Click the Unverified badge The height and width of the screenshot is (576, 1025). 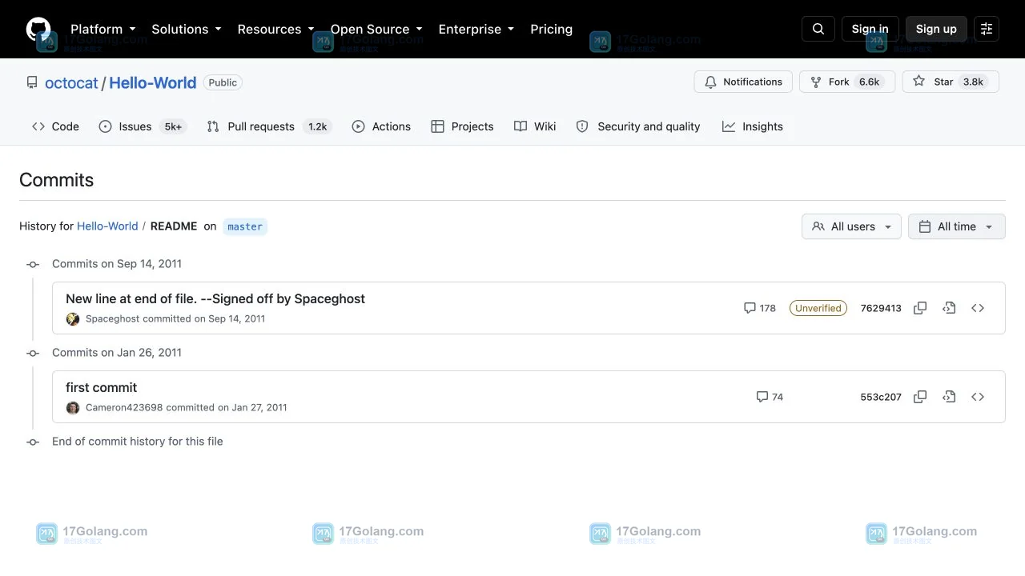[x=818, y=308]
